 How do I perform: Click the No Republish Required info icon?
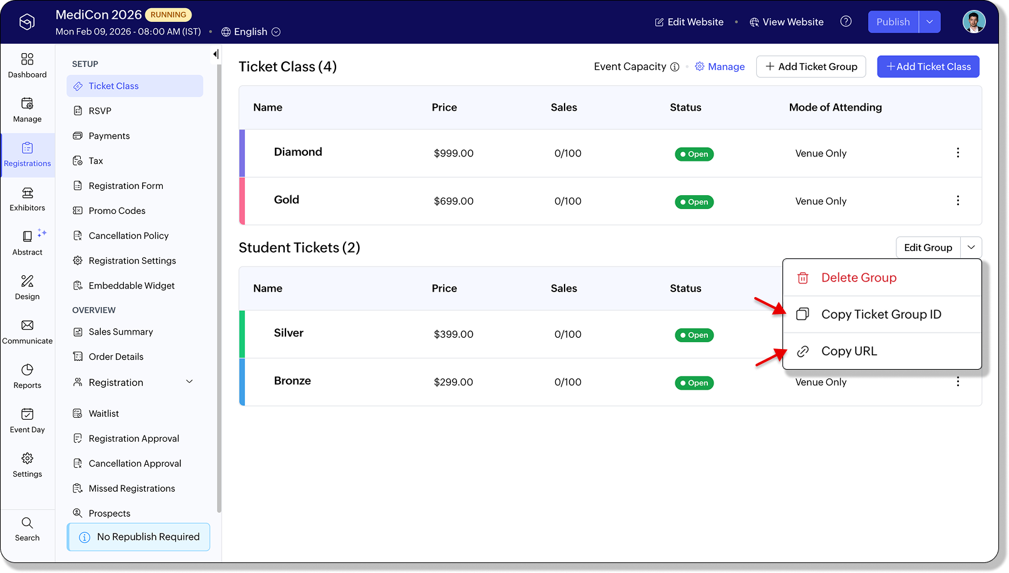[85, 537]
